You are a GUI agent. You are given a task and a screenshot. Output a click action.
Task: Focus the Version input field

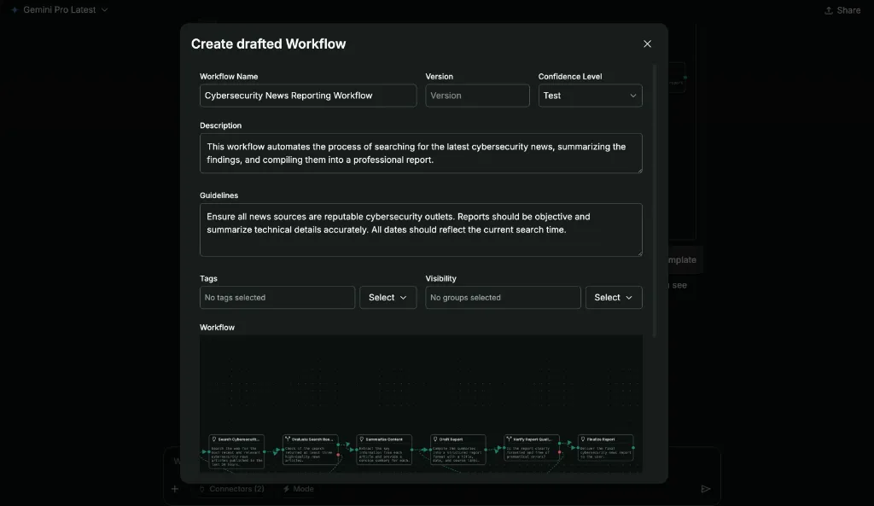[x=477, y=96]
